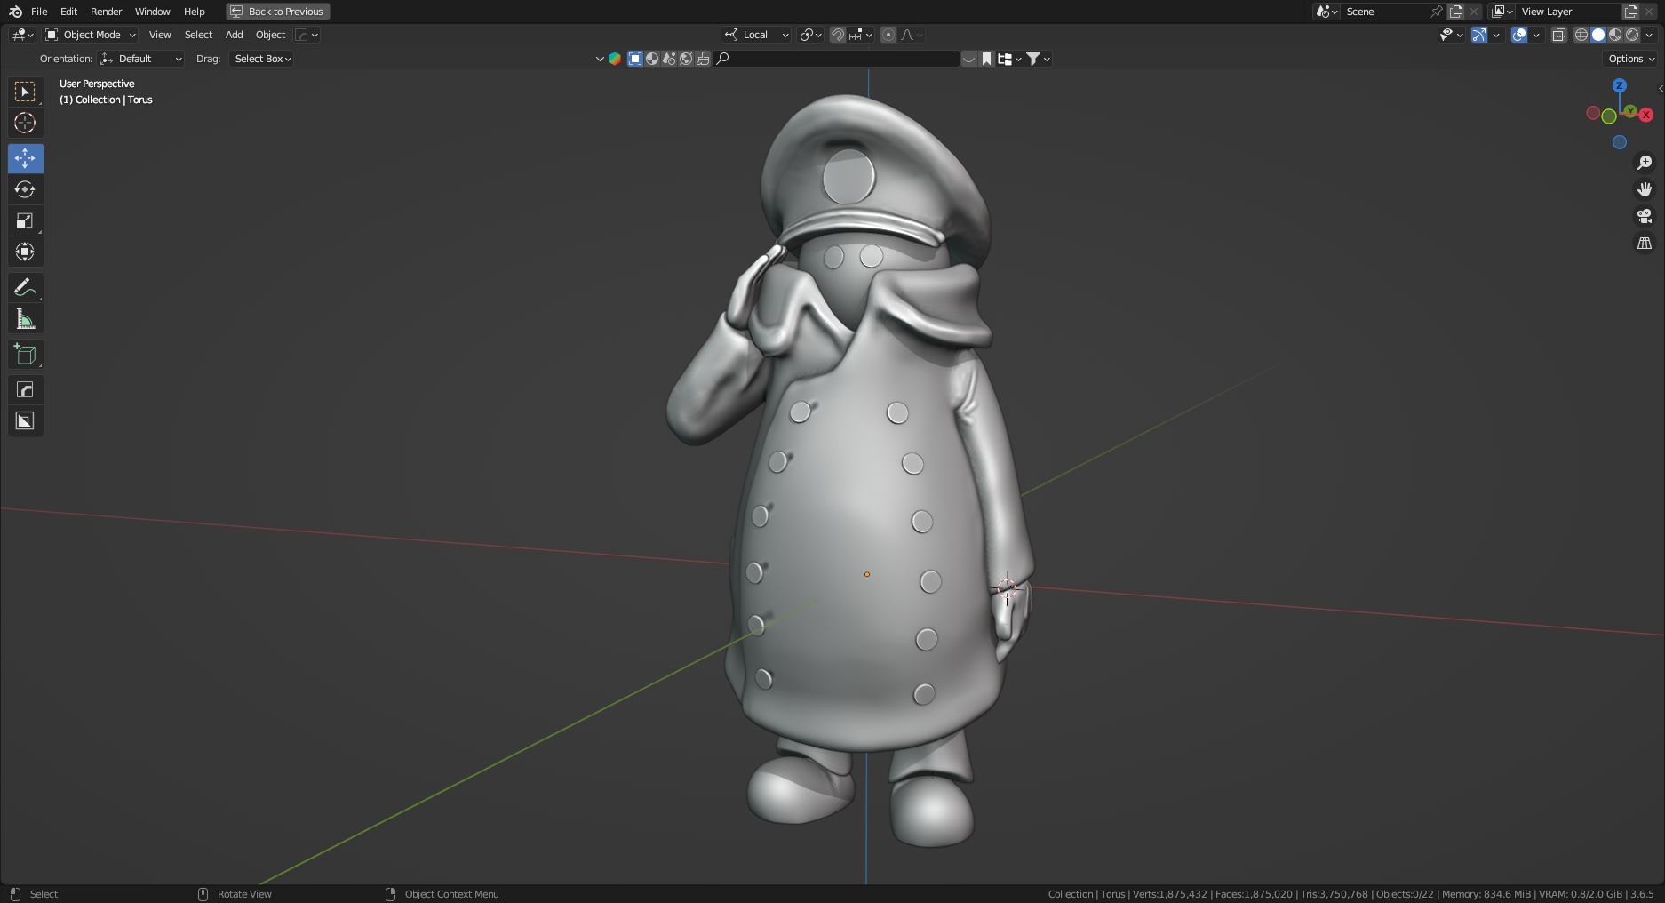
Task: Switch perspective/orthographic grid icon
Action: [1645, 243]
